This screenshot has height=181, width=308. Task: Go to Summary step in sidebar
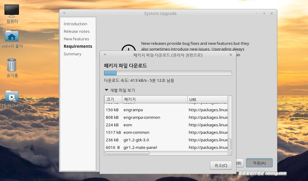(x=72, y=54)
